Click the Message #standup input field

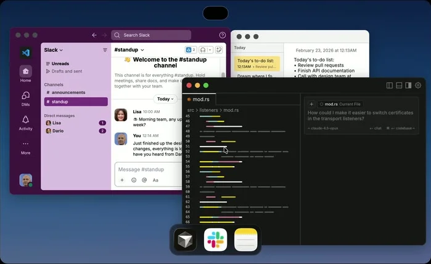149,169
